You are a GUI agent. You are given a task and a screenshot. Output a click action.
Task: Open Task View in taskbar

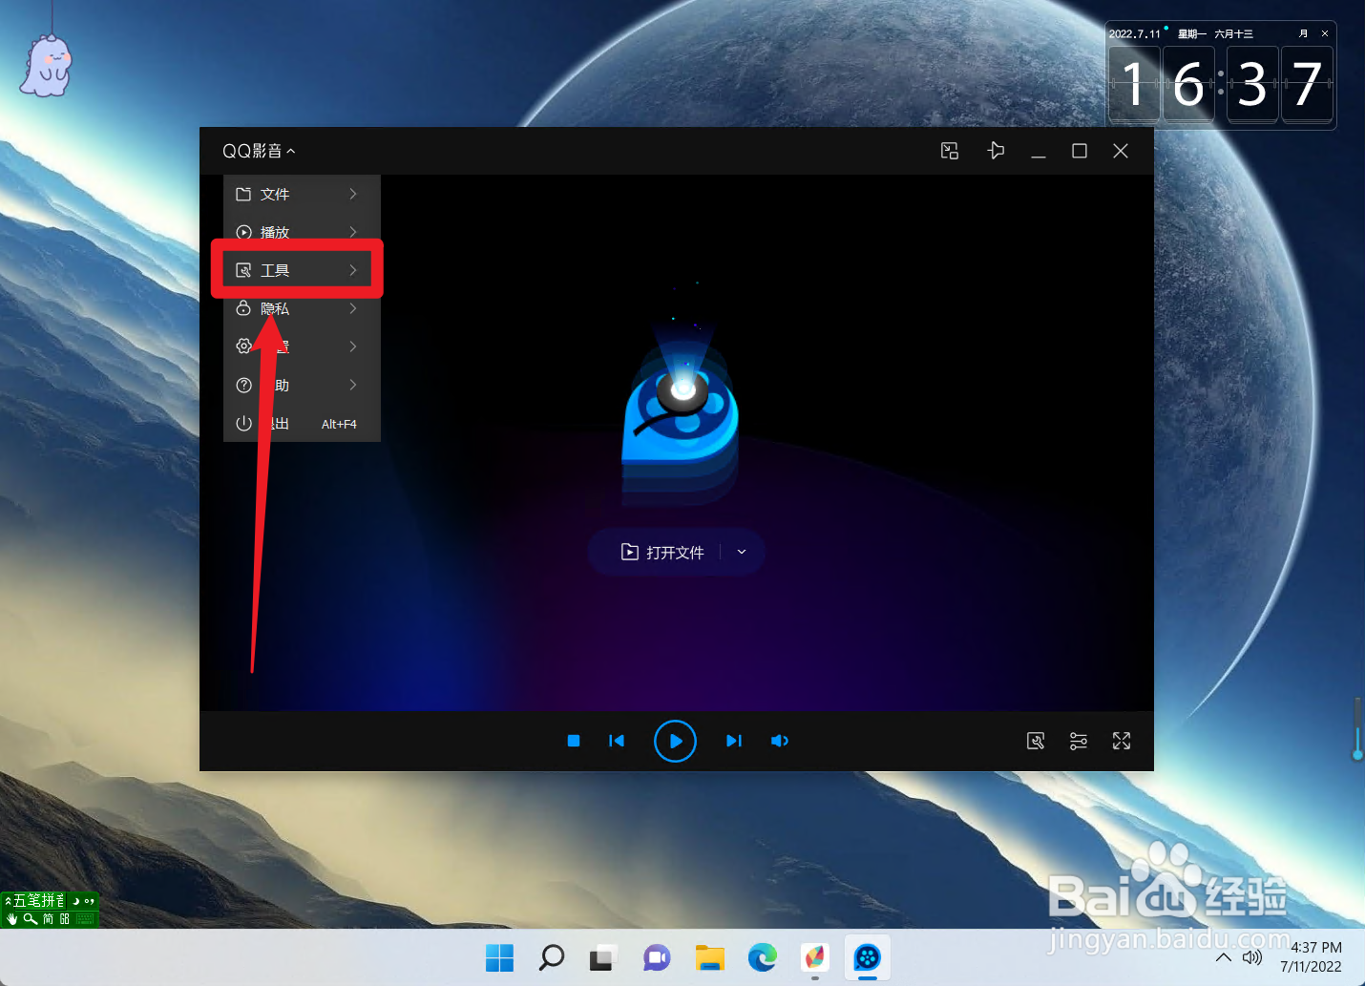[602, 957]
